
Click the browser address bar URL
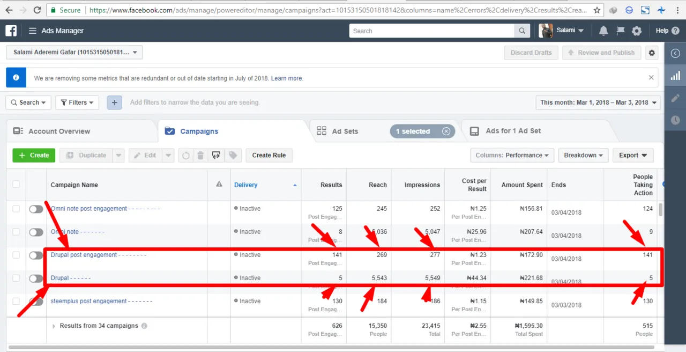pos(338,10)
